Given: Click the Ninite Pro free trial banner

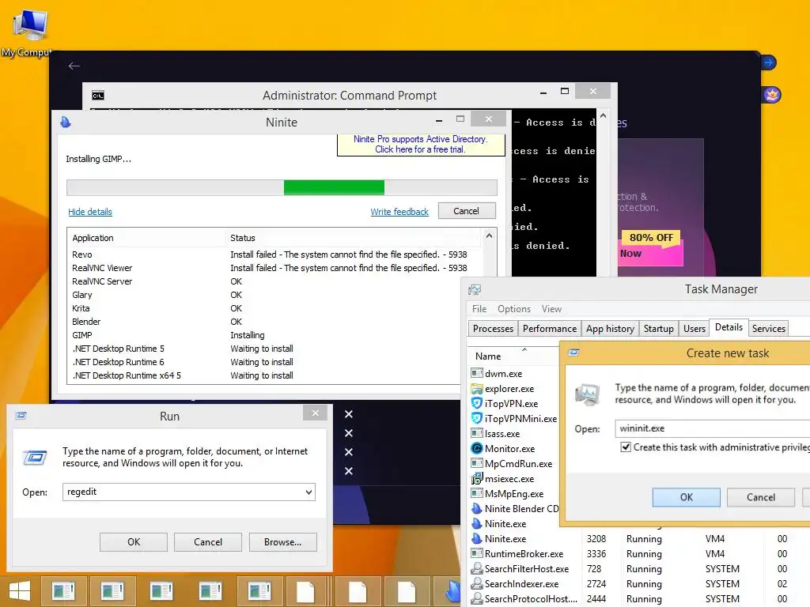Looking at the screenshot, I should [421, 145].
